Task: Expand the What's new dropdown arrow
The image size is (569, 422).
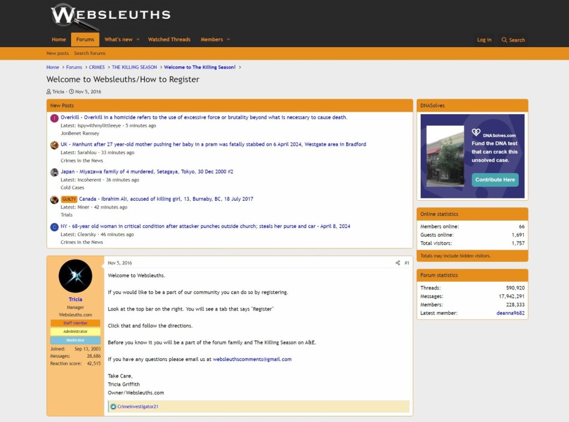Action: click(137, 40)
